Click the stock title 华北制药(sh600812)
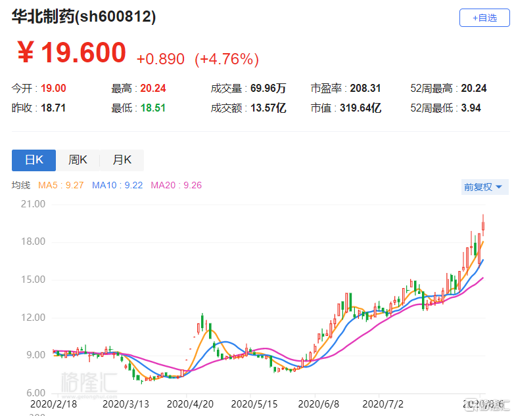This screenshot has height=416, width=514. coord(83,16)
